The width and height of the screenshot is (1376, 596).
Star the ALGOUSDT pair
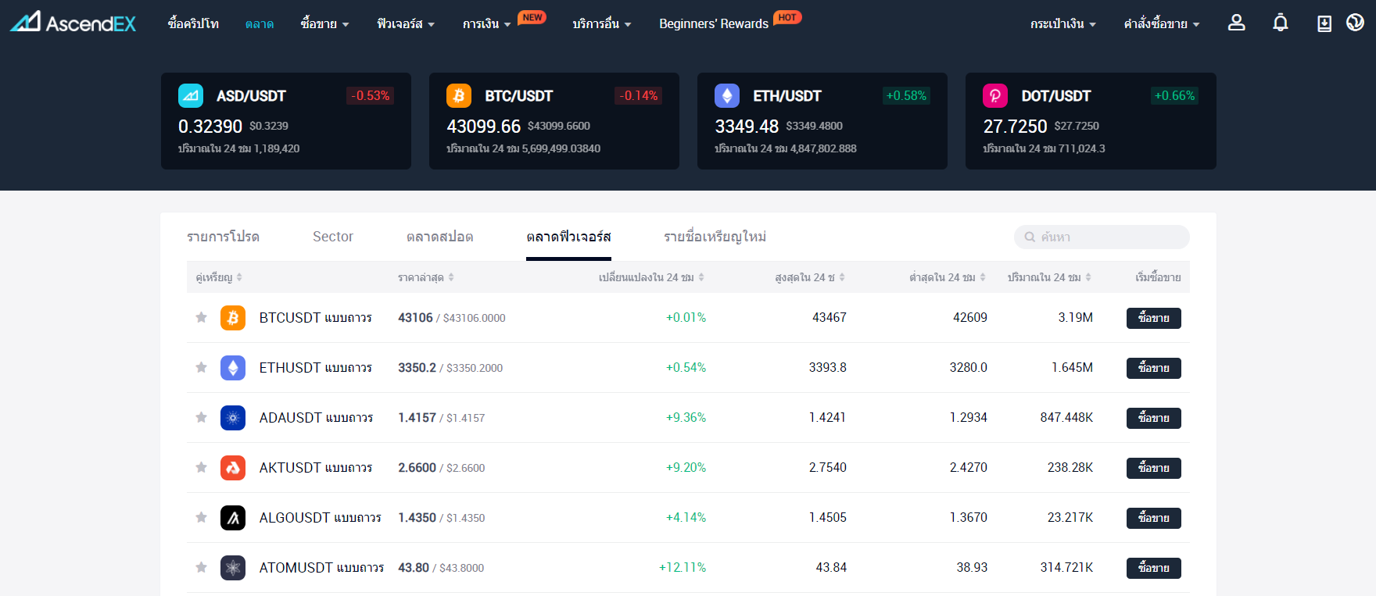201,517
